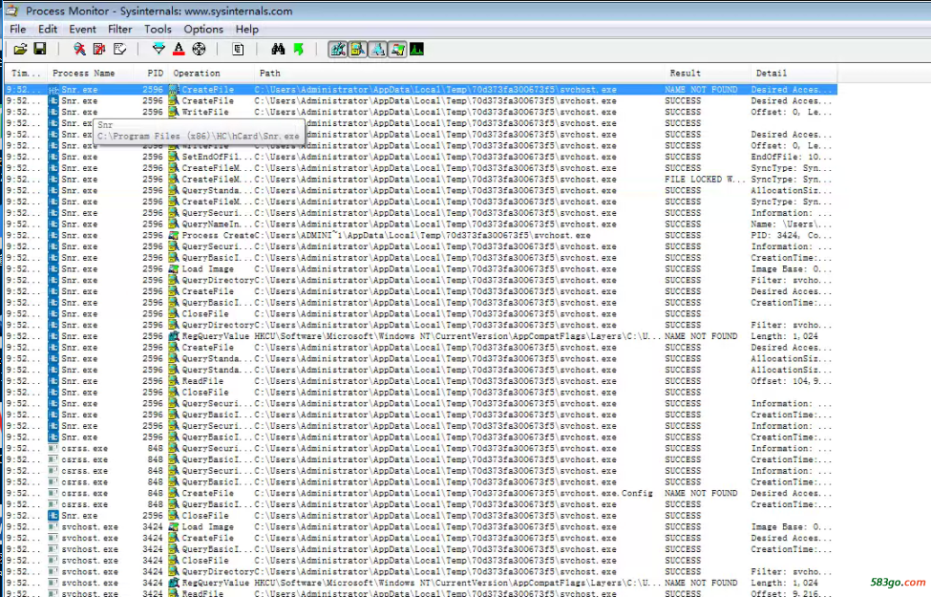Select the "Process Create" operation cell
This screenshot has width=931, height=597.
[218, 235]
